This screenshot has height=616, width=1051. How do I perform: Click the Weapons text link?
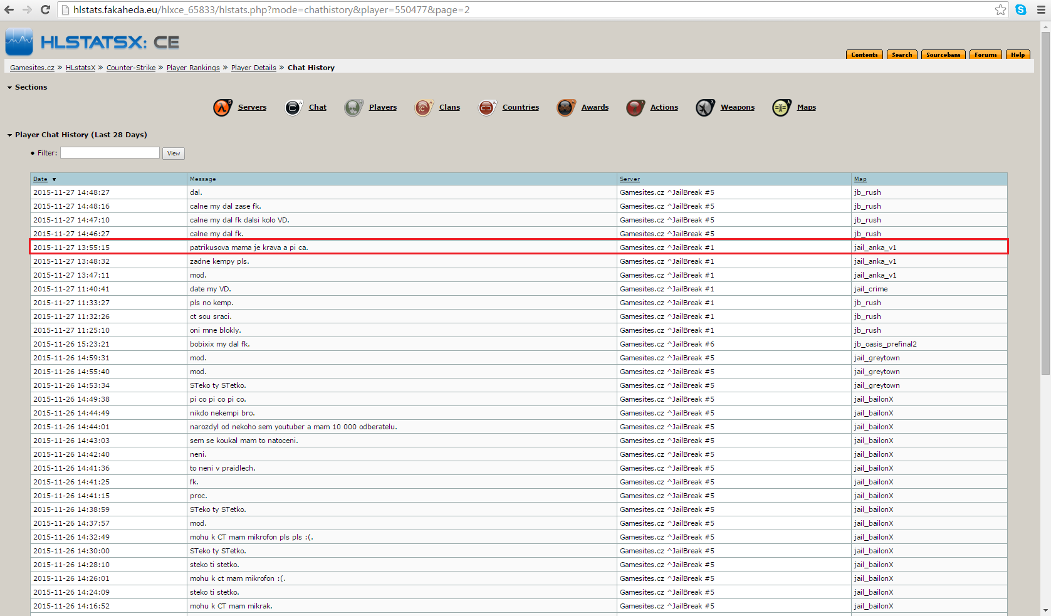click(738, 107)
